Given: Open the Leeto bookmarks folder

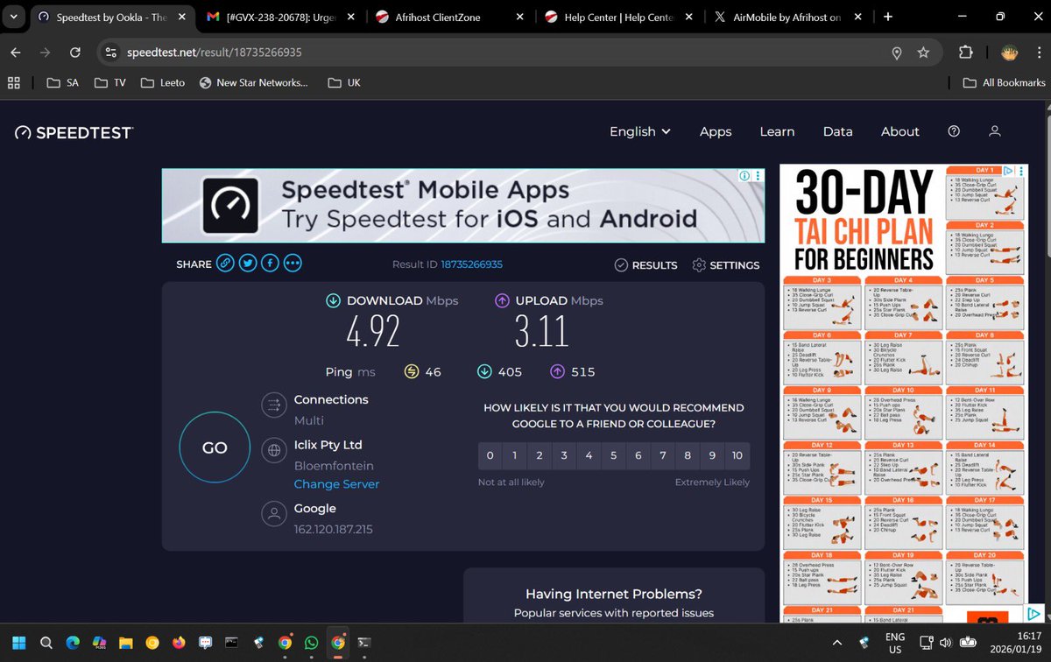Looking at the screenshot, I should tap(165, 82).
